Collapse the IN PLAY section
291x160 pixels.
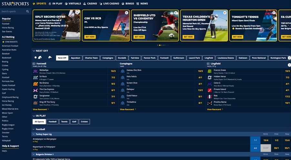click(34, 116)
